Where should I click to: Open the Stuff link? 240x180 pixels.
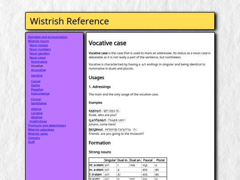(32, 142)
